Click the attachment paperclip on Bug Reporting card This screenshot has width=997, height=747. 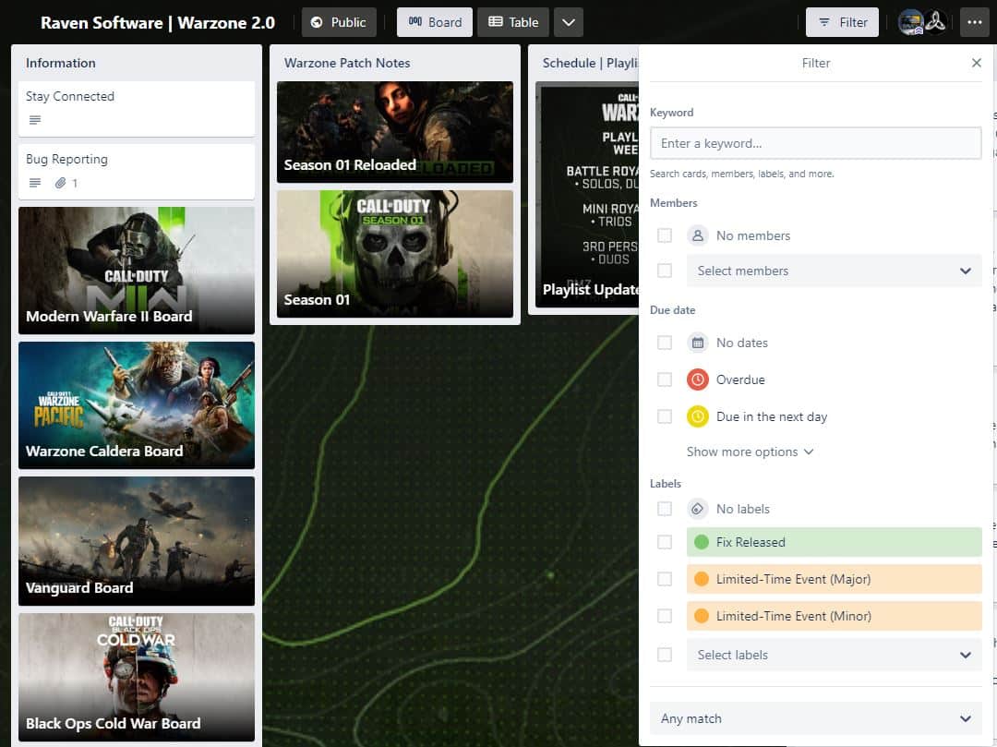[60, 183]
